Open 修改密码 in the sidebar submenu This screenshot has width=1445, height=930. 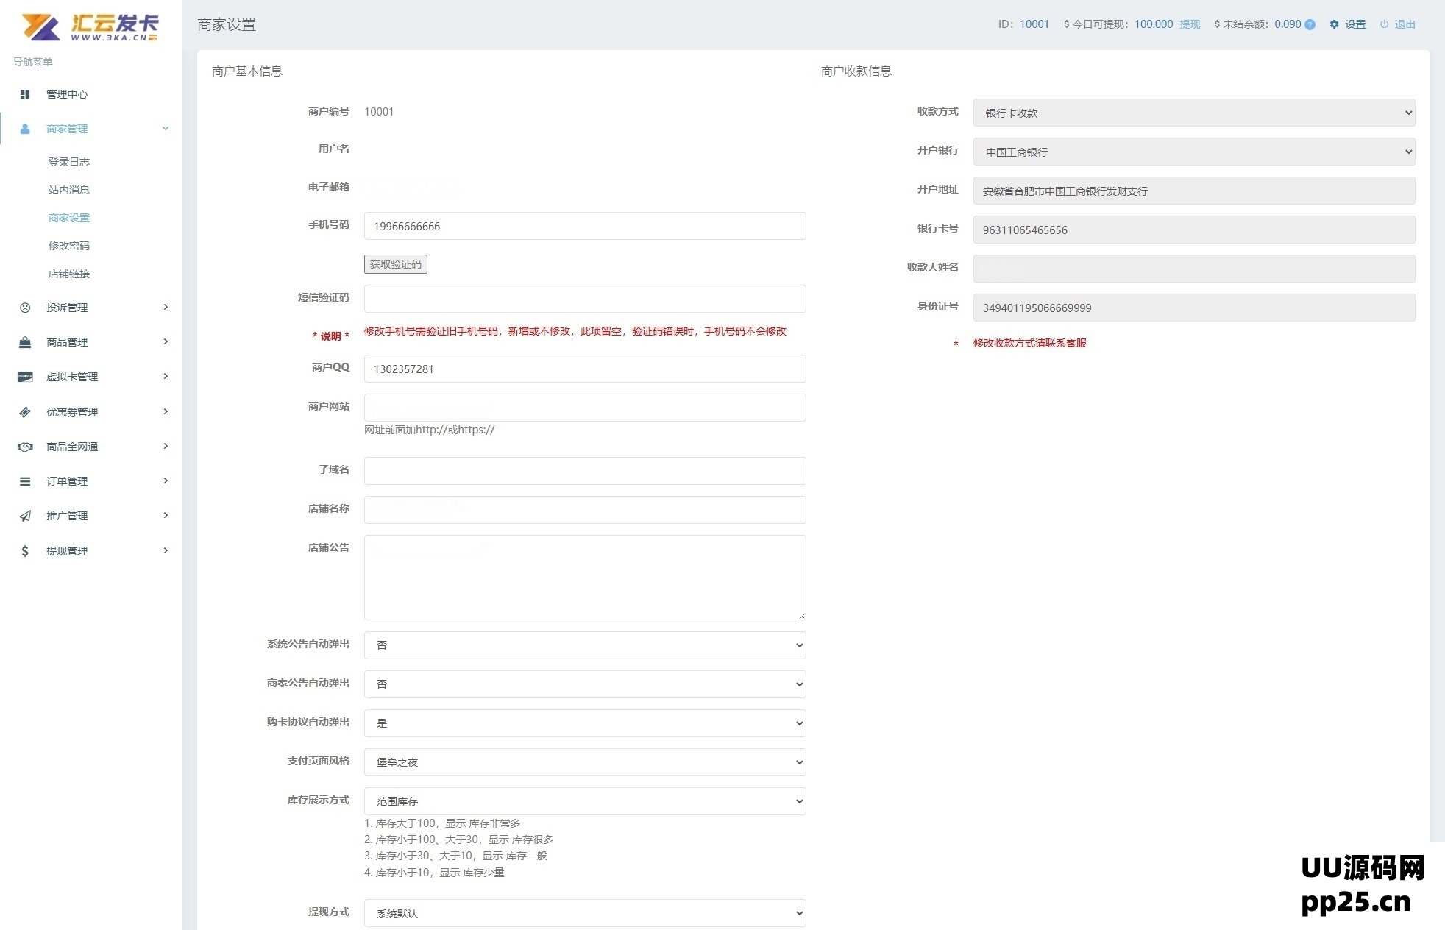pyautogui.click(x=69, y=246)
